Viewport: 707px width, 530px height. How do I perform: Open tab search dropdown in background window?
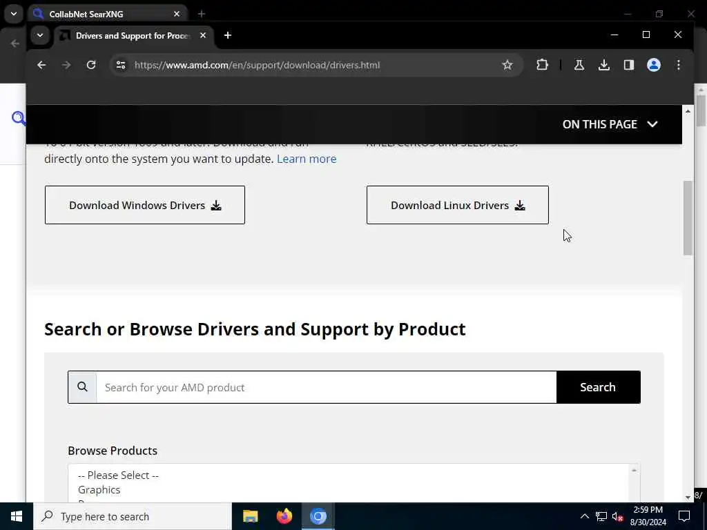[x=14, y=14]
